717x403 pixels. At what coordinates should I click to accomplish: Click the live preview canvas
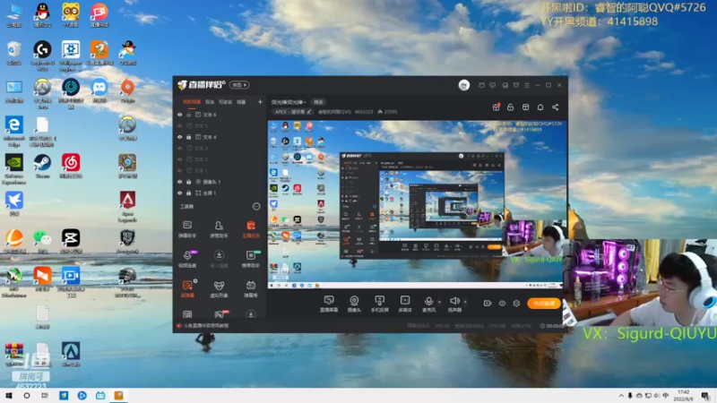point(415,204)
